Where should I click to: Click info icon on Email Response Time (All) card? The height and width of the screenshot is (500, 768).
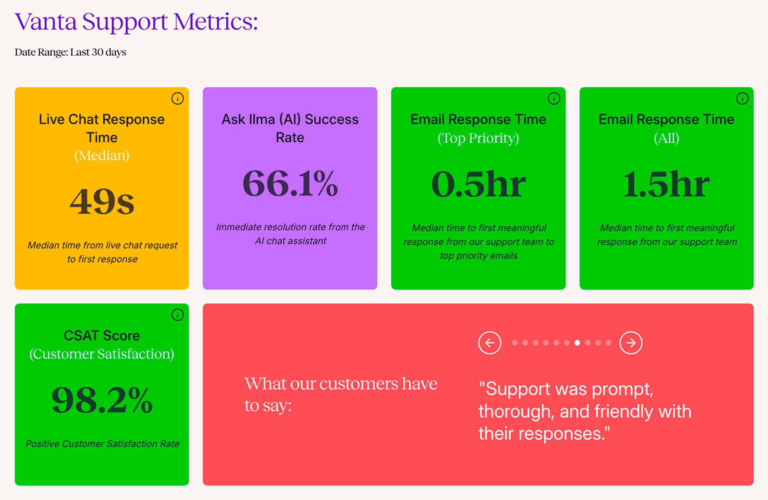click(742, 98)
